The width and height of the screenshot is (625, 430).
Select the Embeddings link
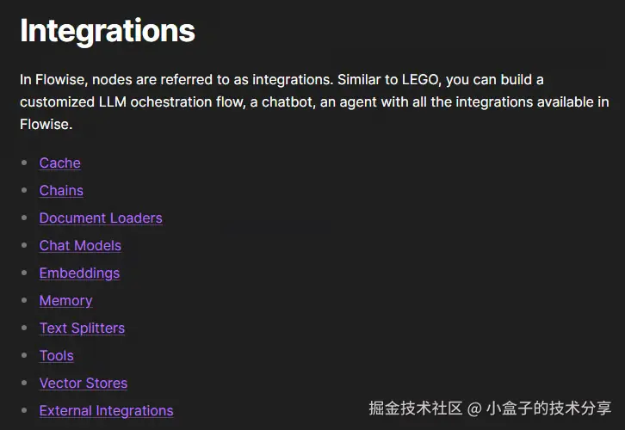(x=79, y=273)
